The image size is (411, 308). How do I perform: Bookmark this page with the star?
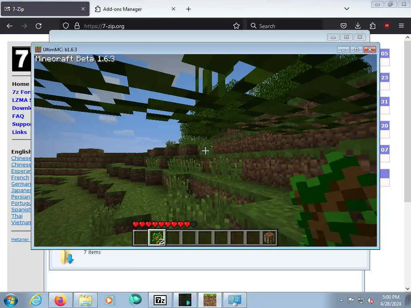(236, 26)
